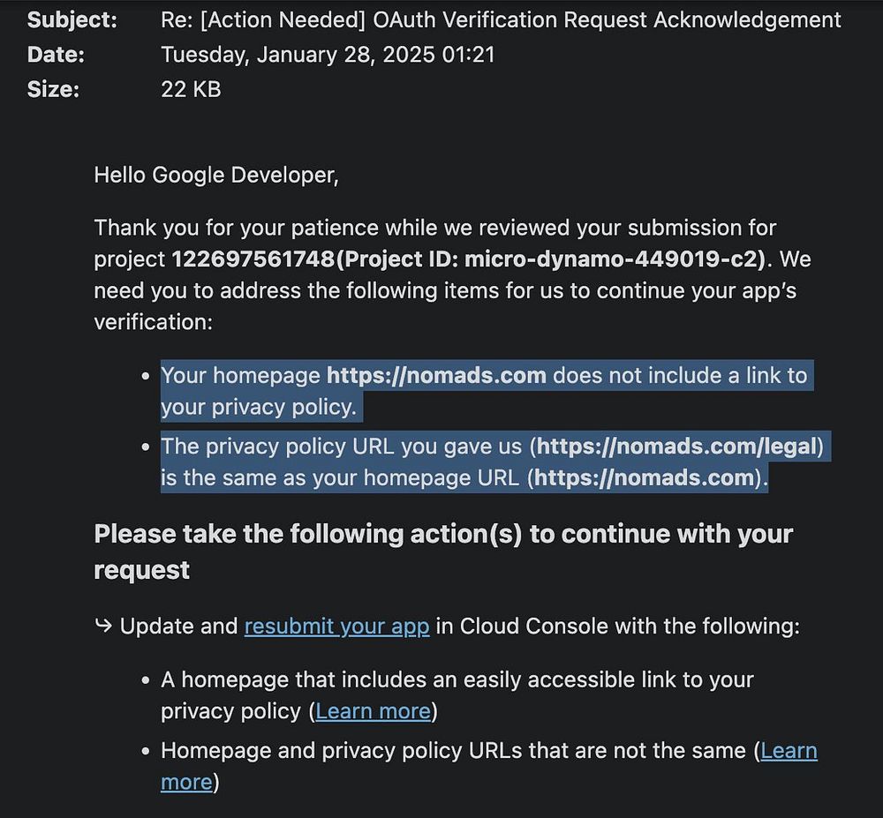Click the arrow icon before "Update and"
Screen dimensions: 883x818
103,627
